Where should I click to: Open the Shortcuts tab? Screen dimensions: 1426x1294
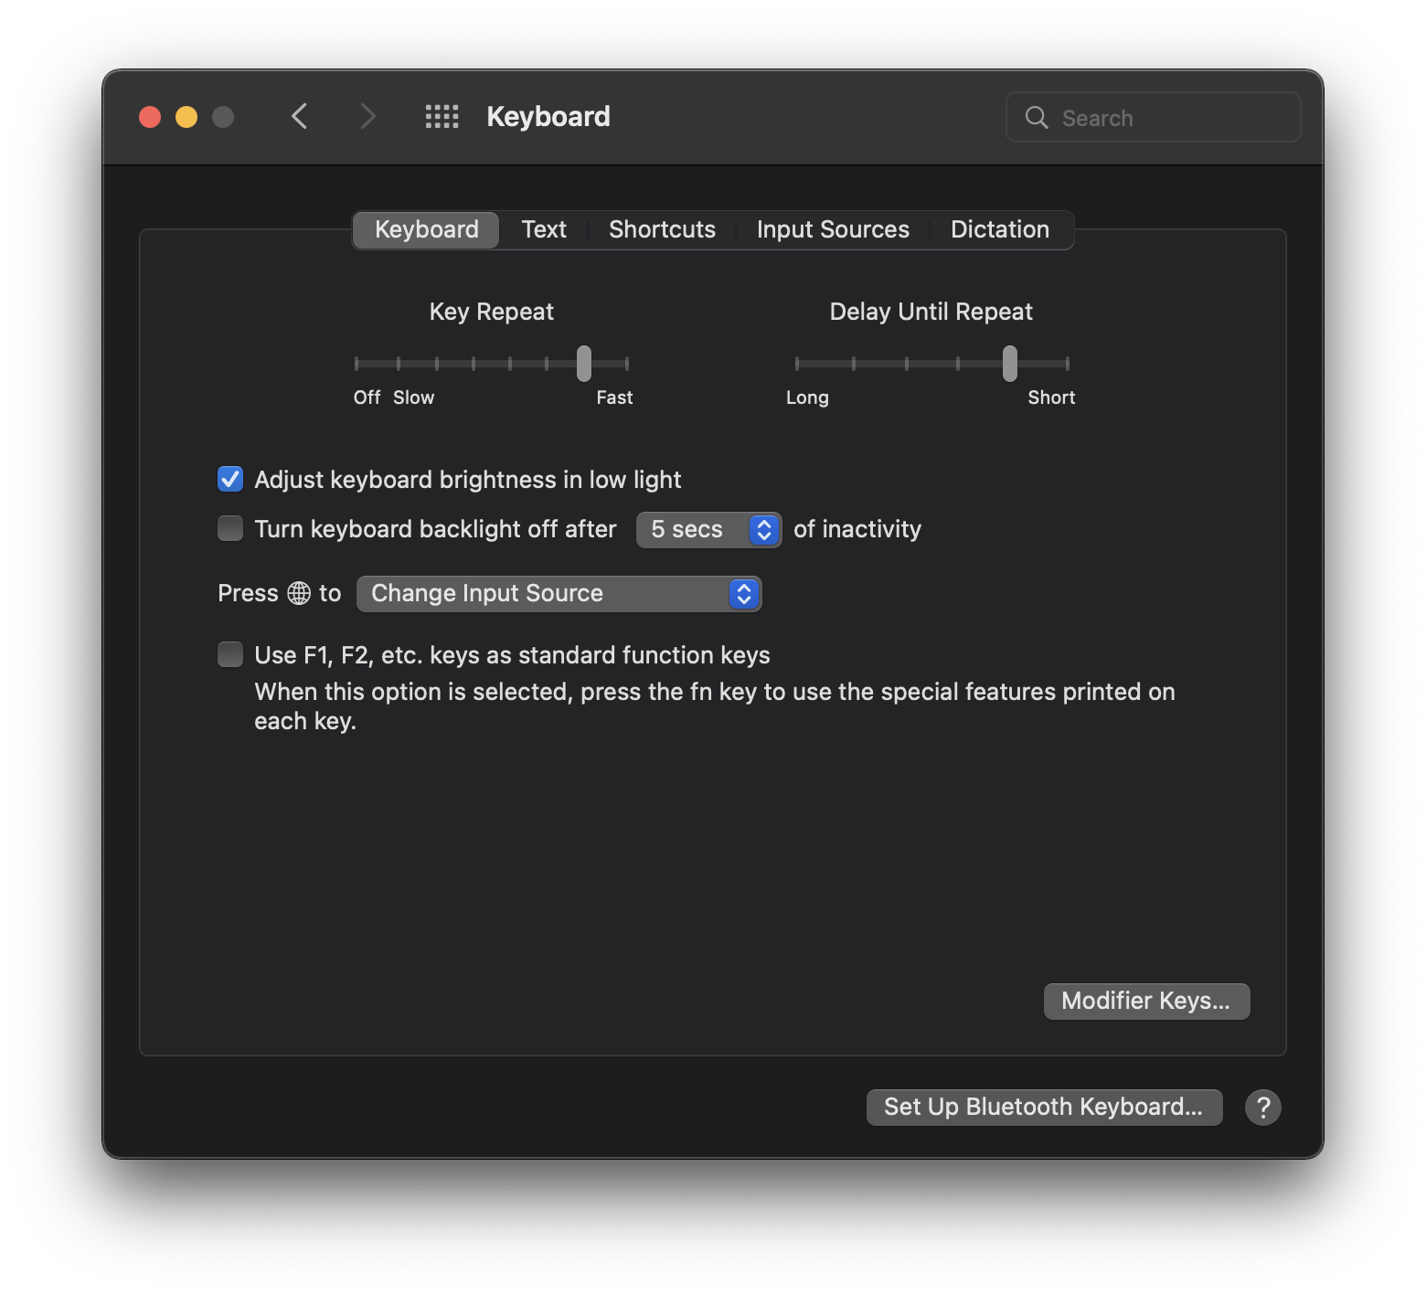[662, 229]
